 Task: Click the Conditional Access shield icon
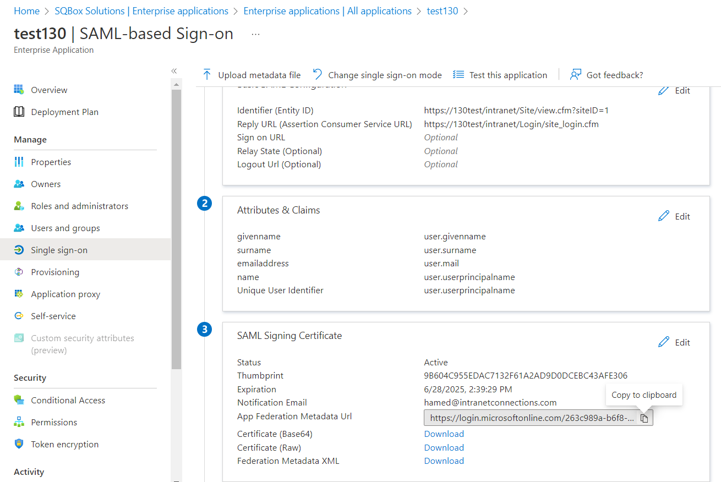point(19,400)
